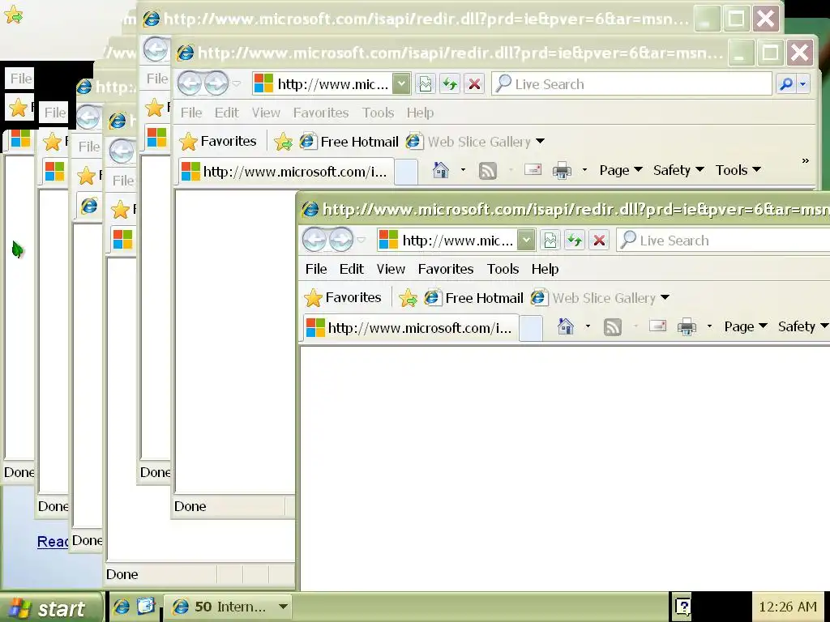830x622 pixels.
Task: Click the 12:26 AM taskbar clock
Action: [788, 607]
